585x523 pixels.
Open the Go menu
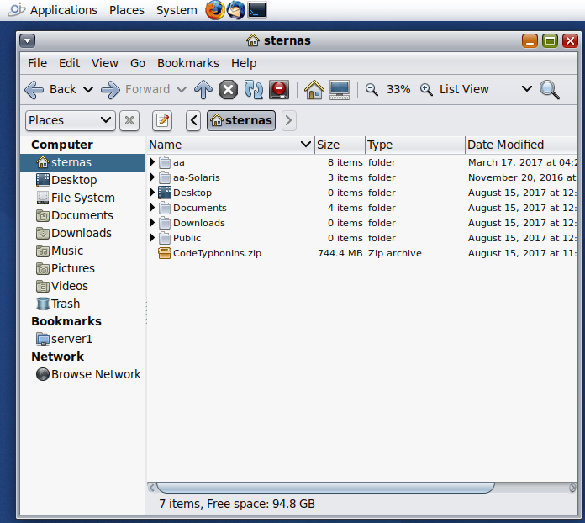coord(138,63)
